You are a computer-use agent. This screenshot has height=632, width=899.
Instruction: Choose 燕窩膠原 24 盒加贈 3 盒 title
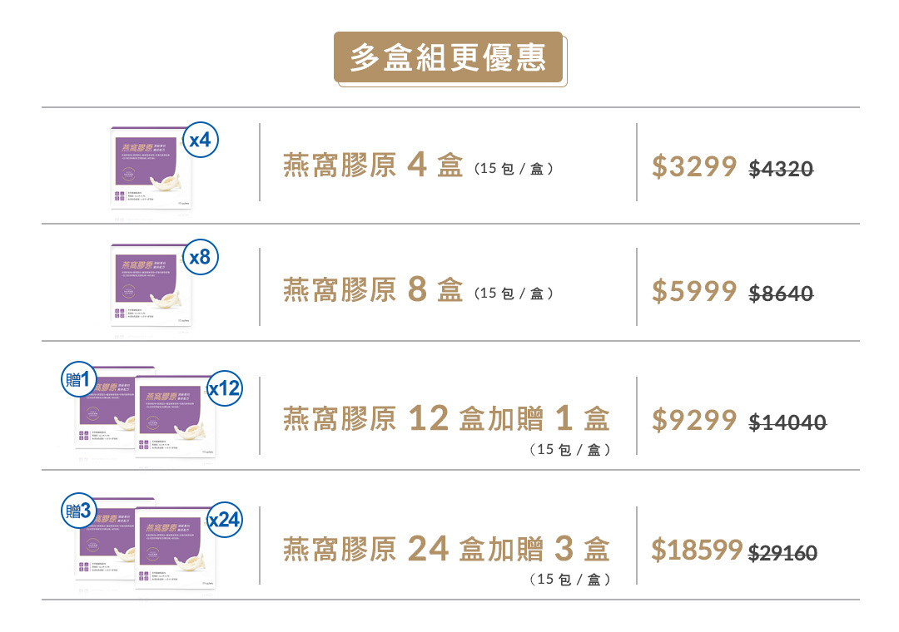(x=446, y=549)
